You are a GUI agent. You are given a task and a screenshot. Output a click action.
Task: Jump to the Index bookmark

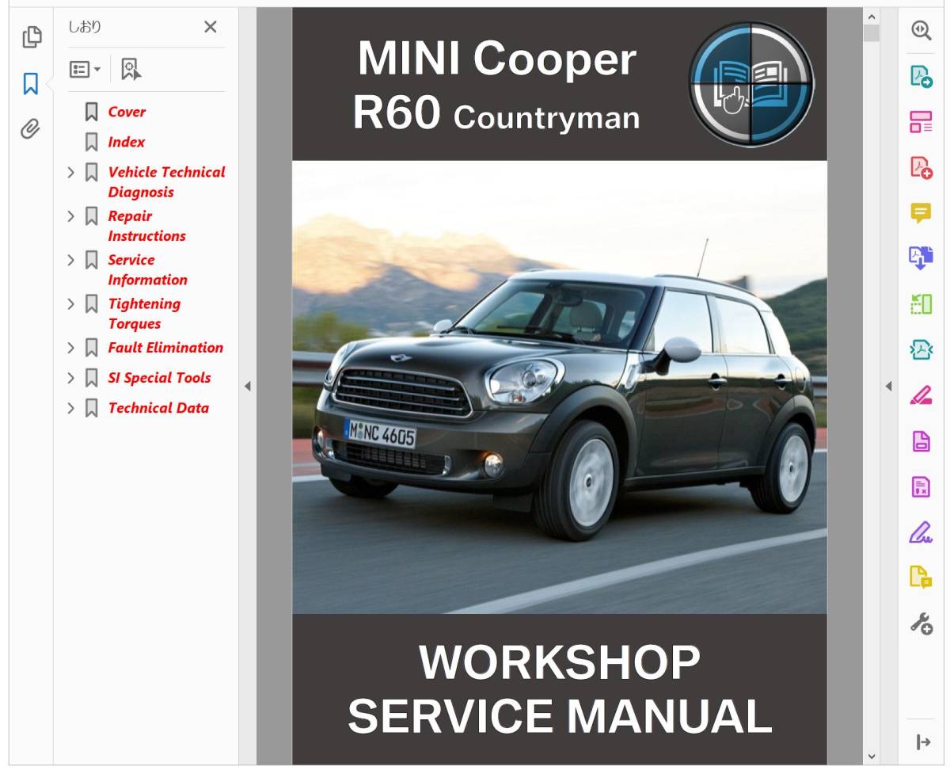127,142
